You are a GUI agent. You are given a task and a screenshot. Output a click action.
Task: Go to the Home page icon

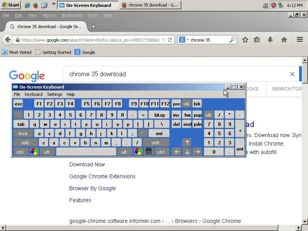(x=284, y=40)
